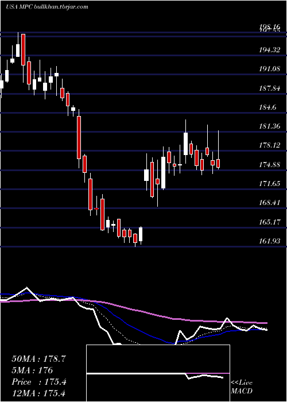
Task: Click the 165.17 price level label
Action: [269, 222]
